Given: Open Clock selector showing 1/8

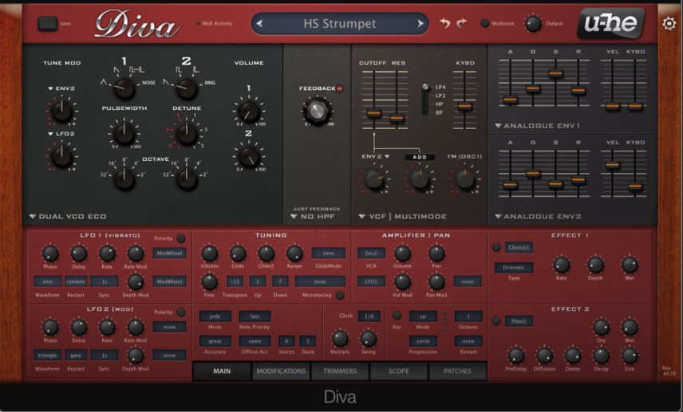Looking at the screenshot, I should pos(369,316).
